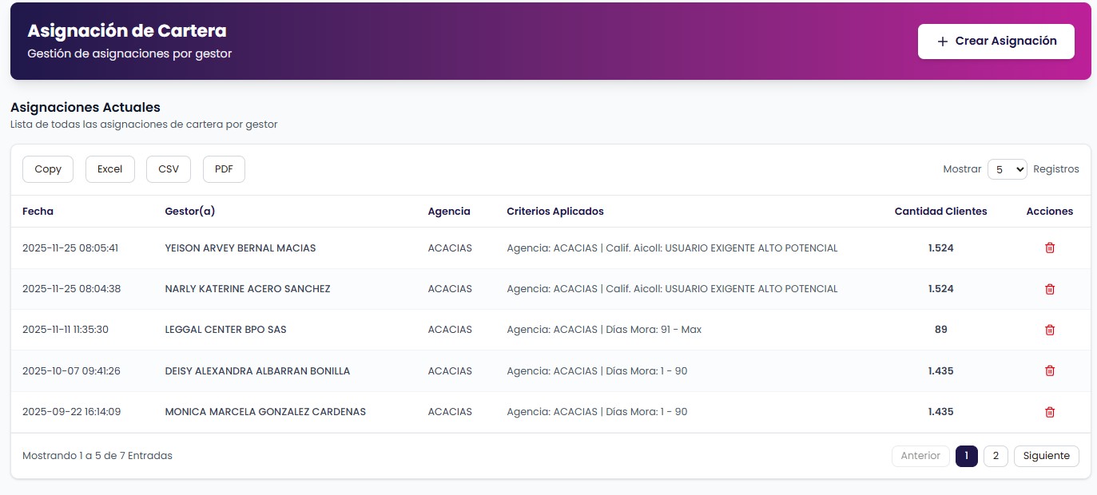Click trash icon for NARLY KATERINE ACERO SANCHEZ
This screenshot has height=495, width=1097.
1050,289
